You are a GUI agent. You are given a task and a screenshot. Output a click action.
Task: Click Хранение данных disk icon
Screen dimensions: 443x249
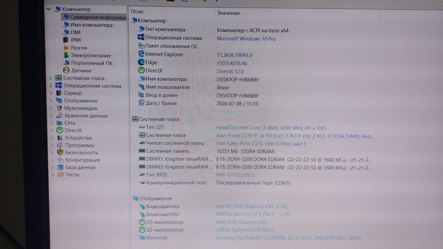(x=59, y=115)
